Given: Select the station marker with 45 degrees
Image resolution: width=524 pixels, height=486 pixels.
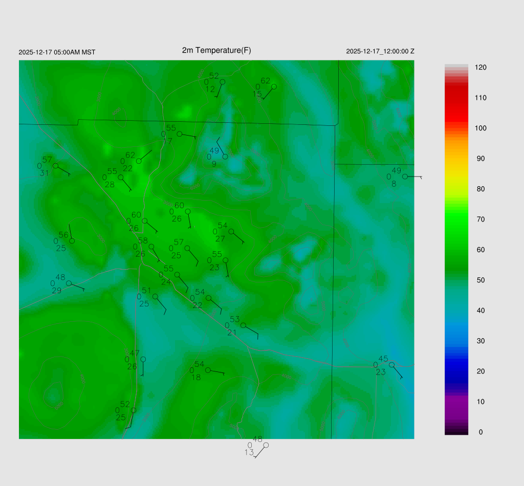Looking at the screenshot, I should (x=391, y=365).
